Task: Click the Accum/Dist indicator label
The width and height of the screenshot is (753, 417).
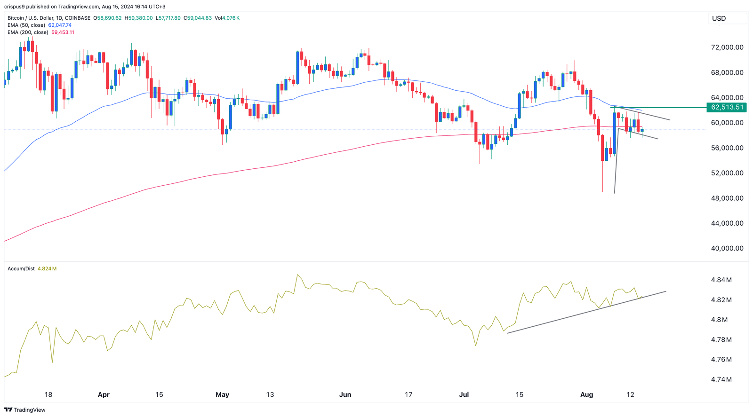Action: 21,269
